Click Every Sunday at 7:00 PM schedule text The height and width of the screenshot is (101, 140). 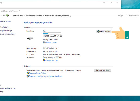coord(52,57)
